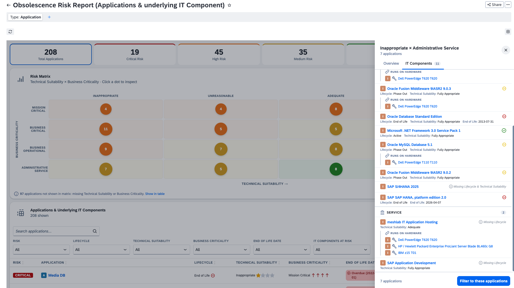
Task: Open the Show in table link
Action: pyautogui.click(x=155, y=194)
